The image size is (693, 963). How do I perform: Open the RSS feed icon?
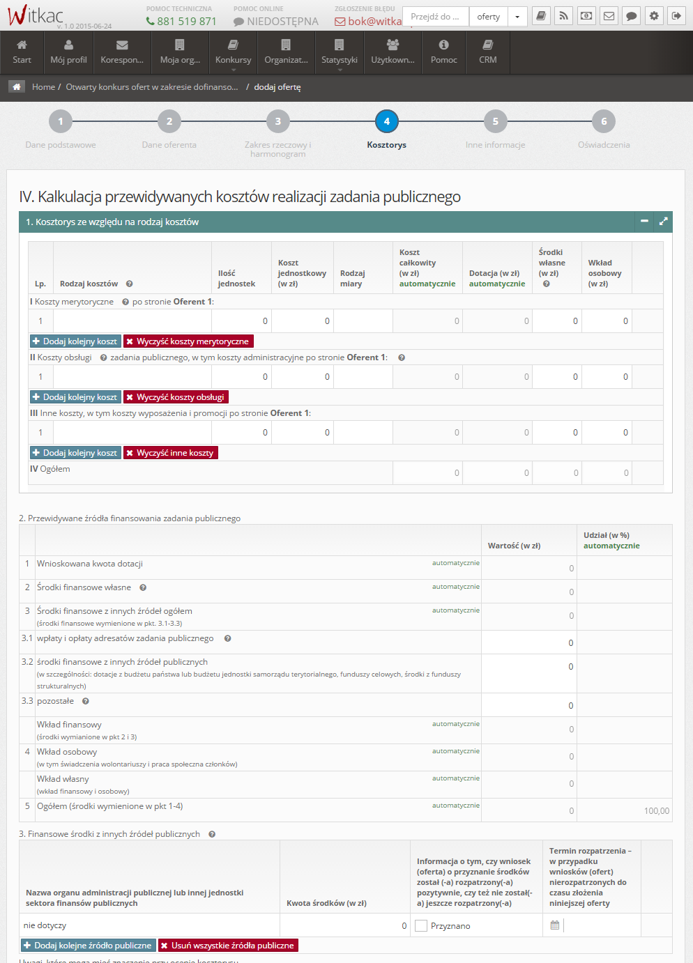coord(563,16)
